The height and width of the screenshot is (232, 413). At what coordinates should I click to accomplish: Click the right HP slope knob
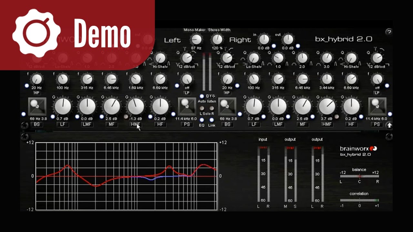coord(227,58)
